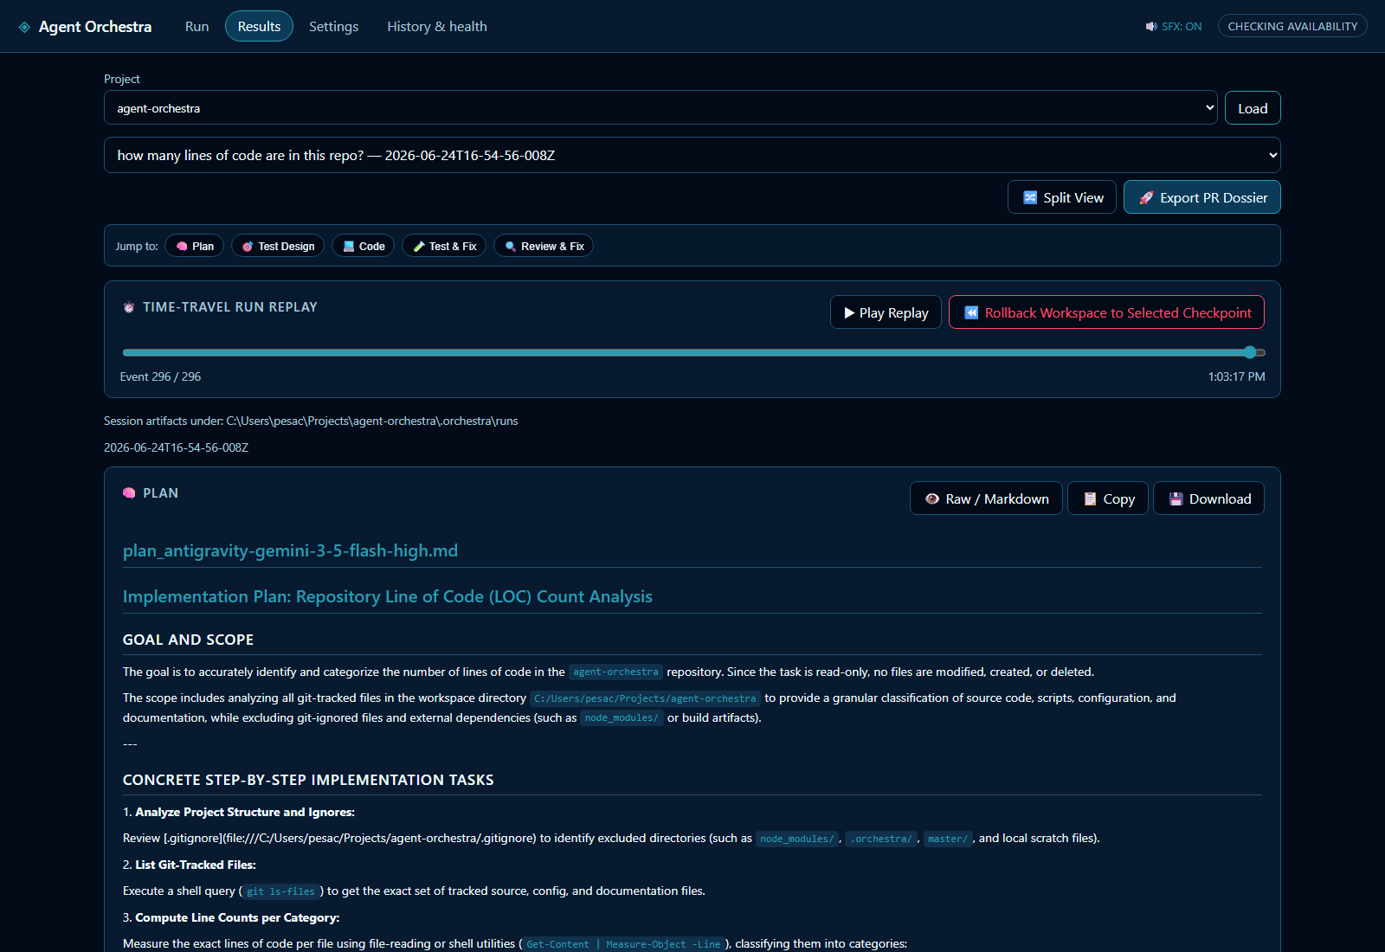
Task: Click Implementation Plan LOC Count Analysis heading
Action: click(x=388, y=596)
